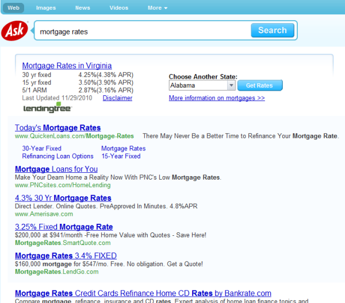Open Mortgage Loans for You result
Viewport: 345px width, 303px height.
[x=56, y=169]
